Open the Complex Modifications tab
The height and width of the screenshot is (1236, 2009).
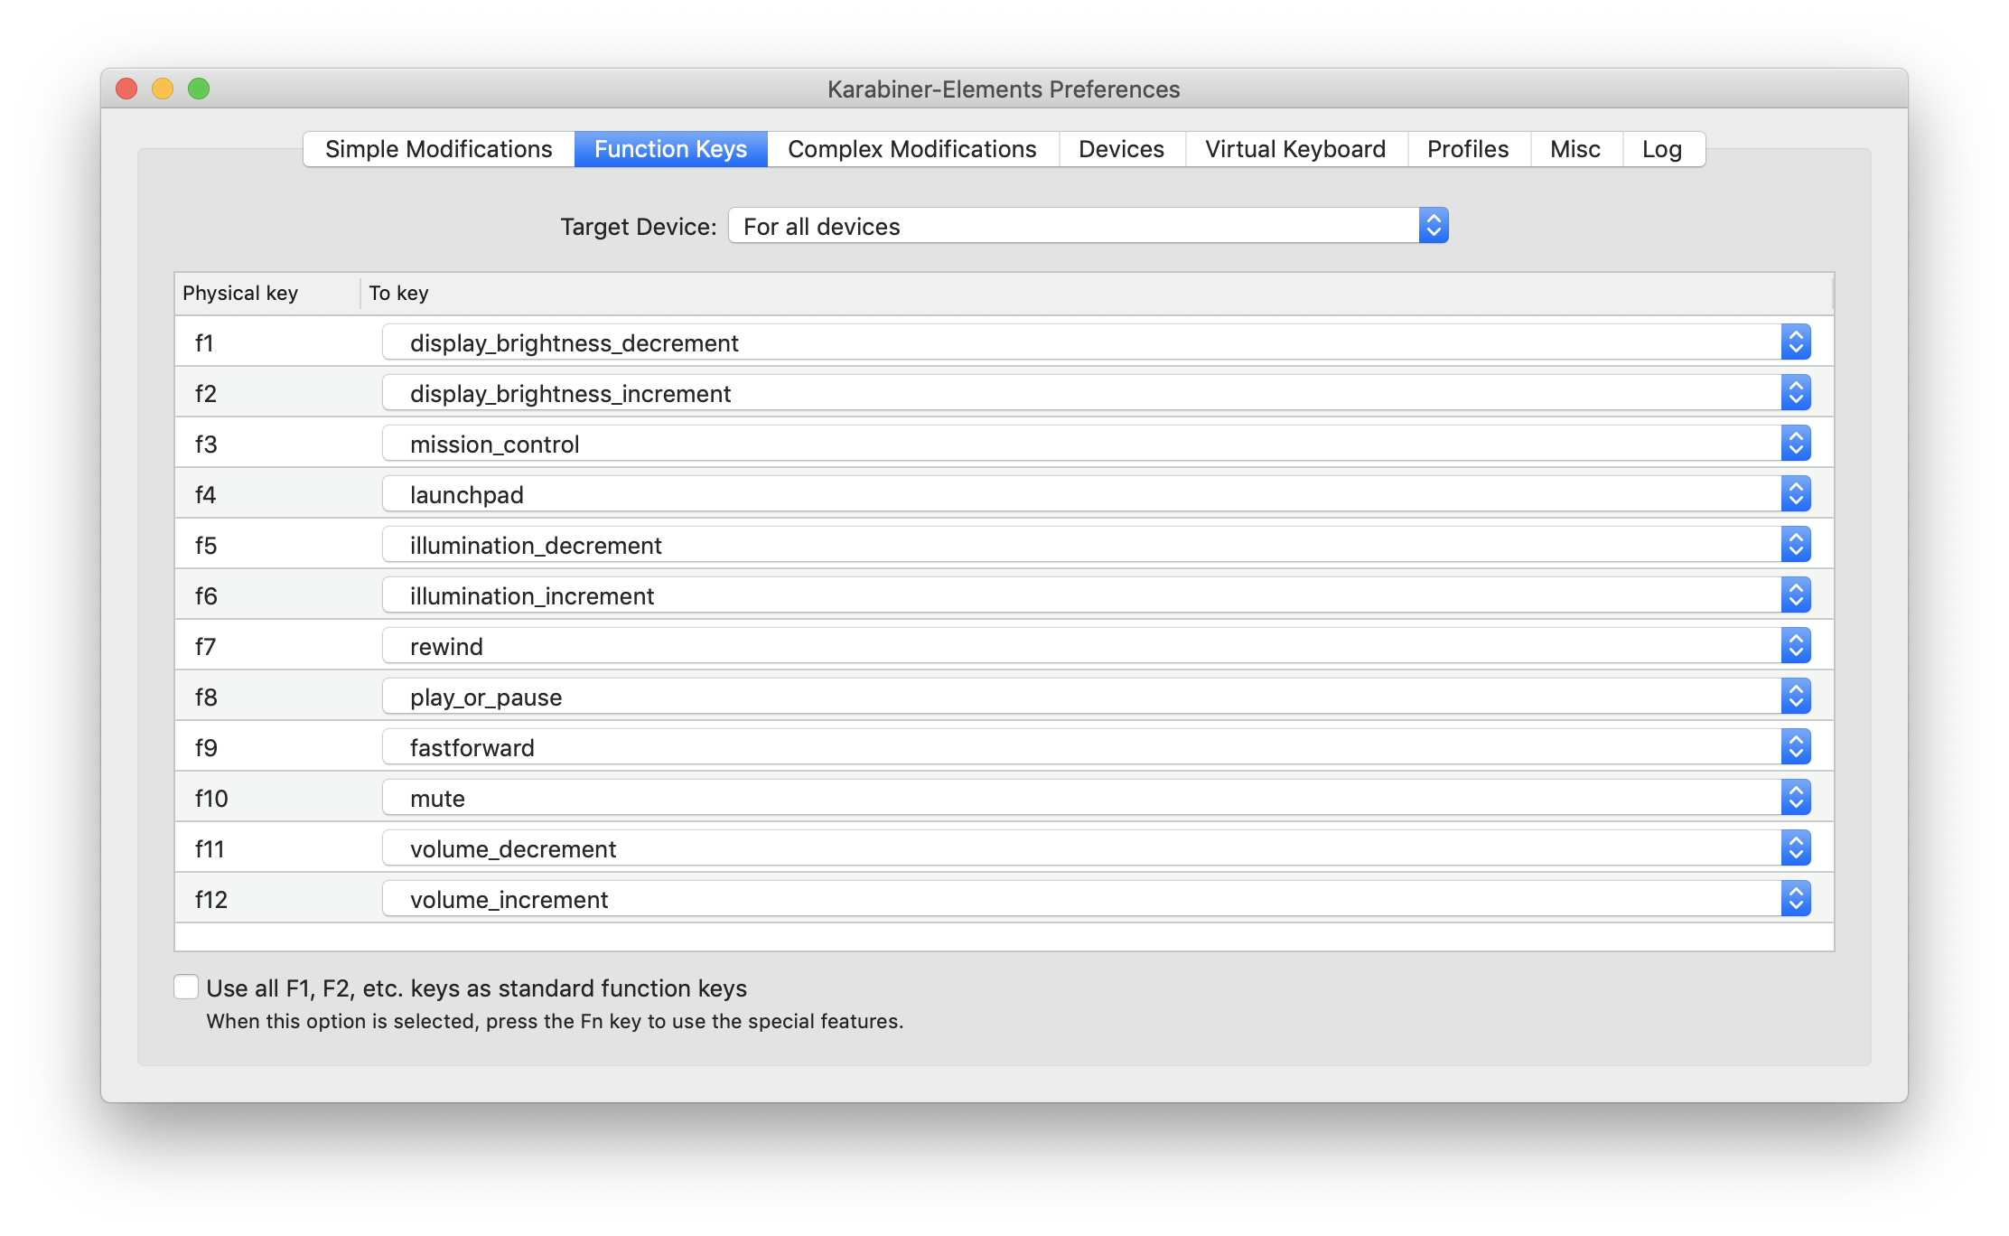pos(911,149)
